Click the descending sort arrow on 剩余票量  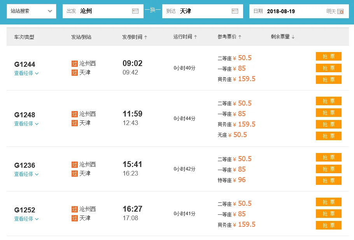click(292, 36)
